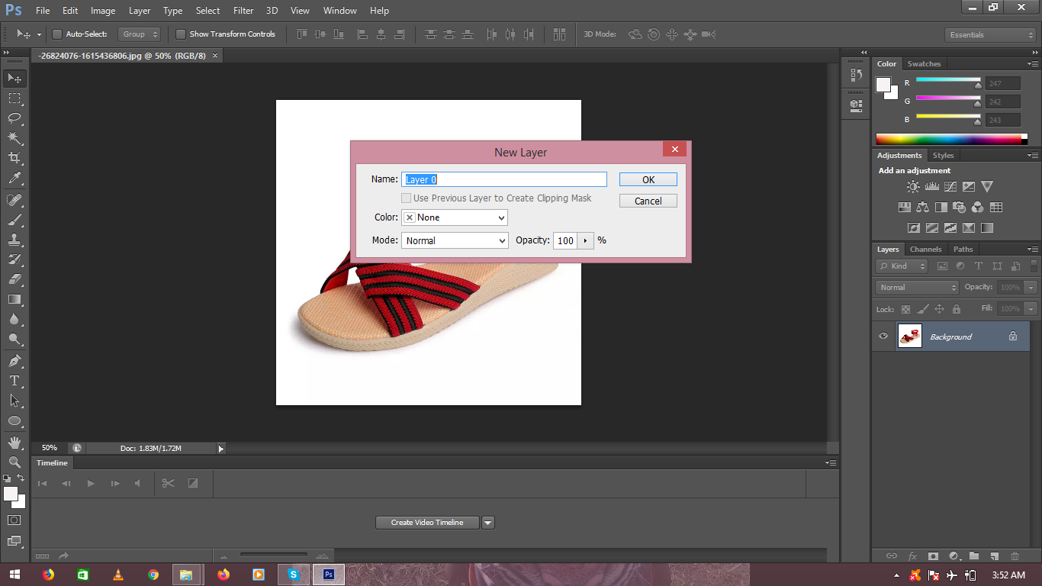Click the delete layer trash icon
Image resolution: width=1042 pixels, height=586 pixels.
1015,556
